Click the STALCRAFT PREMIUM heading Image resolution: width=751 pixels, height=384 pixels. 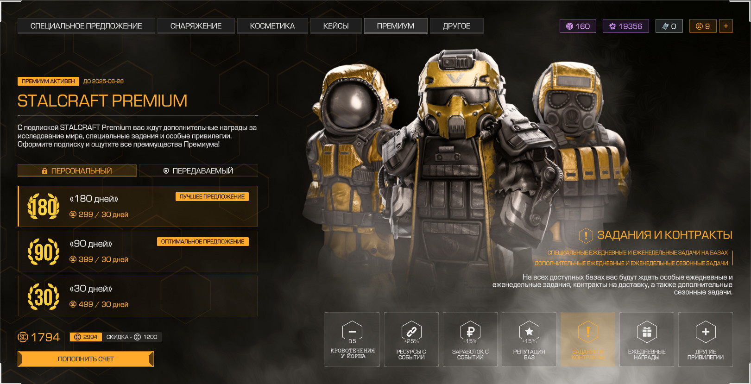tap(102, 101)
